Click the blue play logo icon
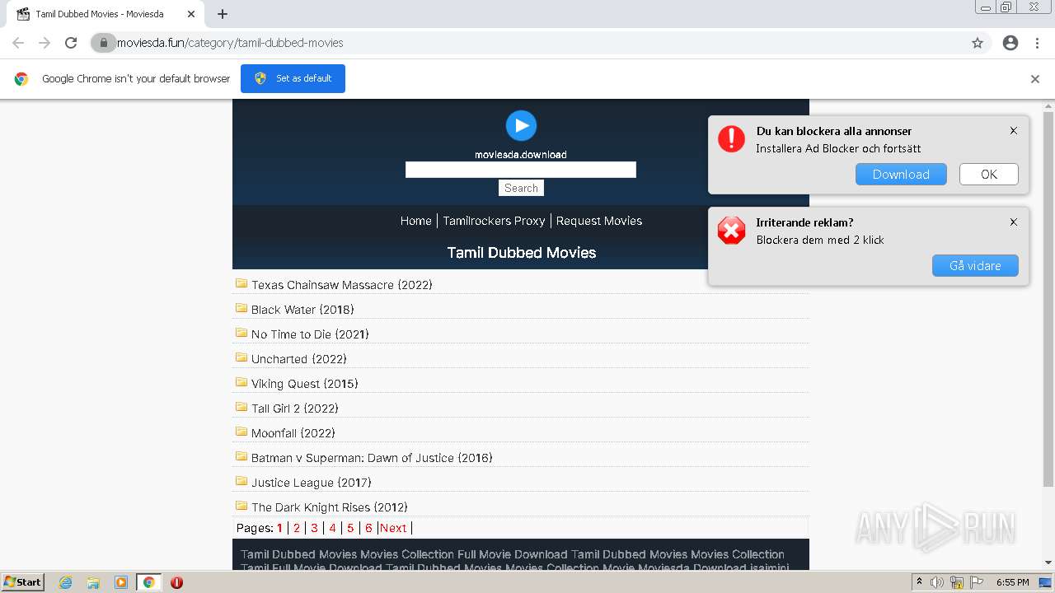Image resolution: width=1055 pixels, height=593 pixels. (521, 125)
